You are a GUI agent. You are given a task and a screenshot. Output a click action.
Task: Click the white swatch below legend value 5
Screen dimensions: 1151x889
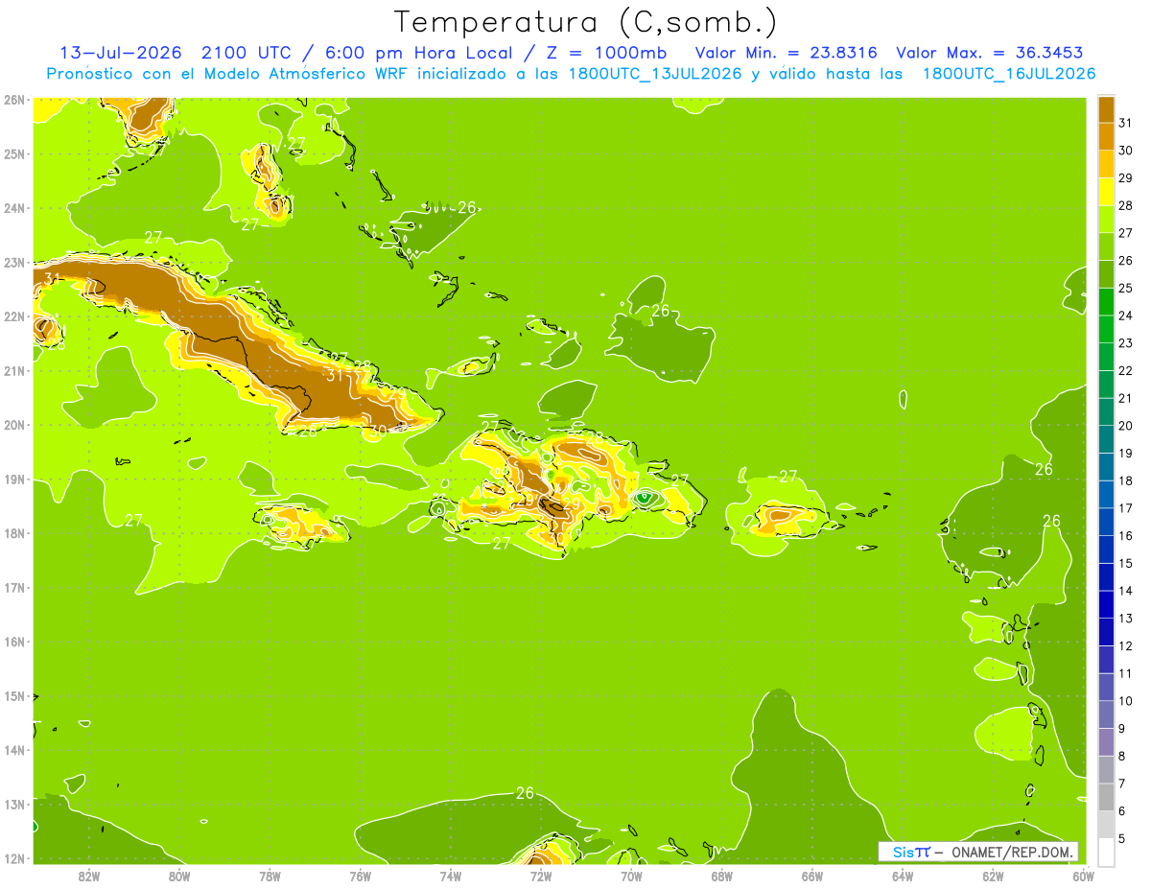pos(1106,852)
